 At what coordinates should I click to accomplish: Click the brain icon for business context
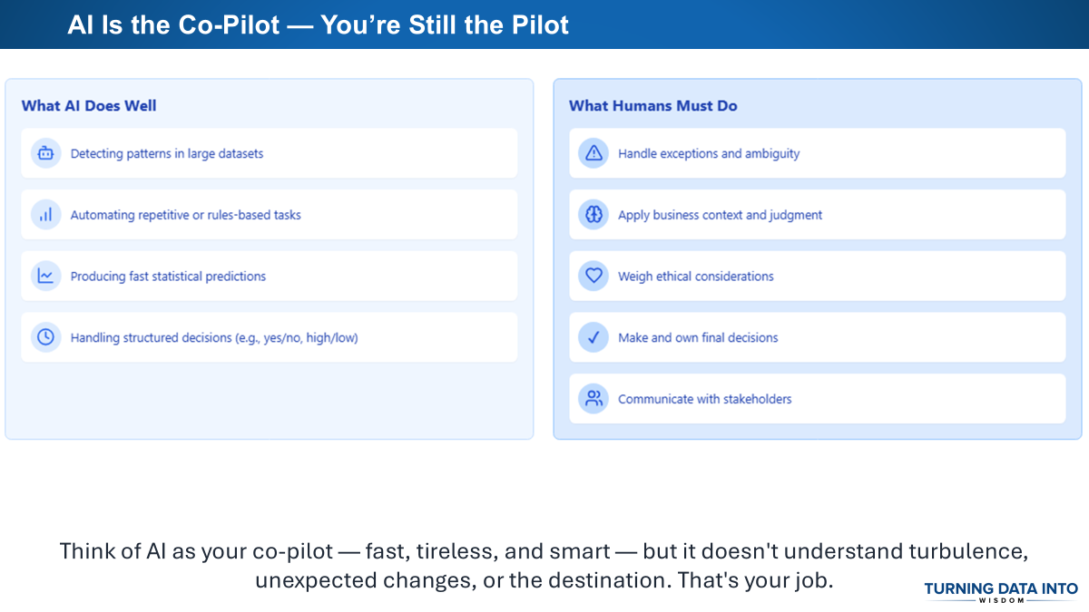coord(594,215)
